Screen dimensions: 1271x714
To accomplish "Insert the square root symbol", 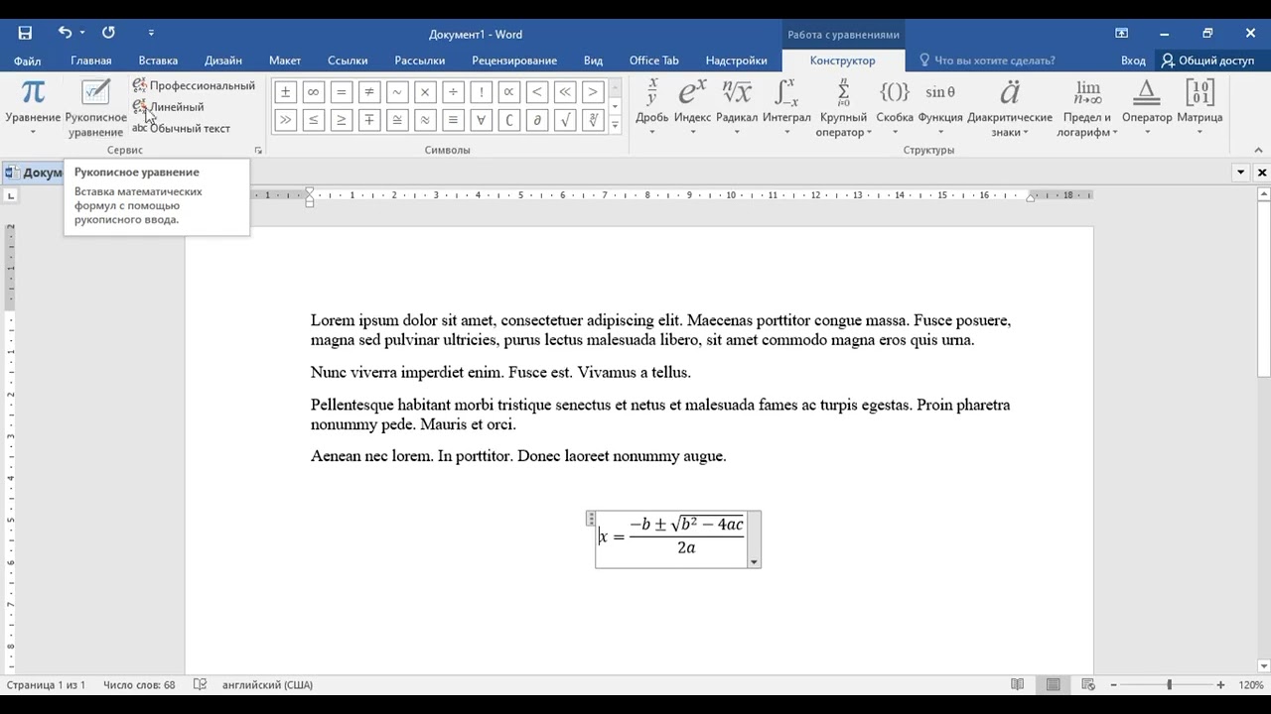I will coord(565,120).
